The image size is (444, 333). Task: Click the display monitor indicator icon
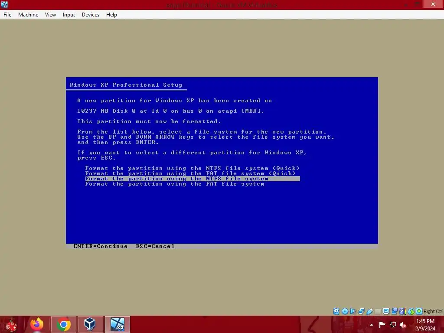[386, 311]
